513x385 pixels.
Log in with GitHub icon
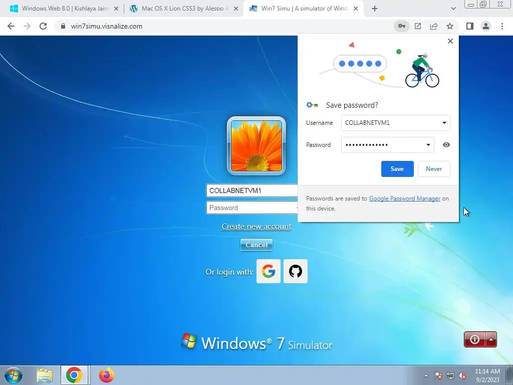tap(296, 271)
